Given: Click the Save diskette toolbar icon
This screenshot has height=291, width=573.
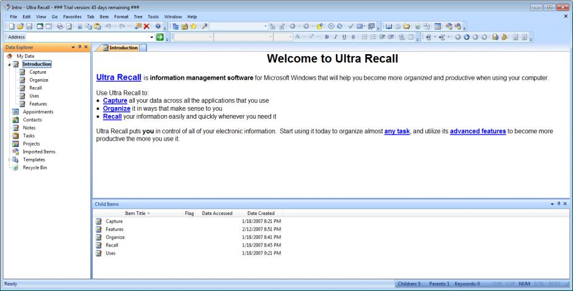Looking at the screenshot, I should click(29, 26).
